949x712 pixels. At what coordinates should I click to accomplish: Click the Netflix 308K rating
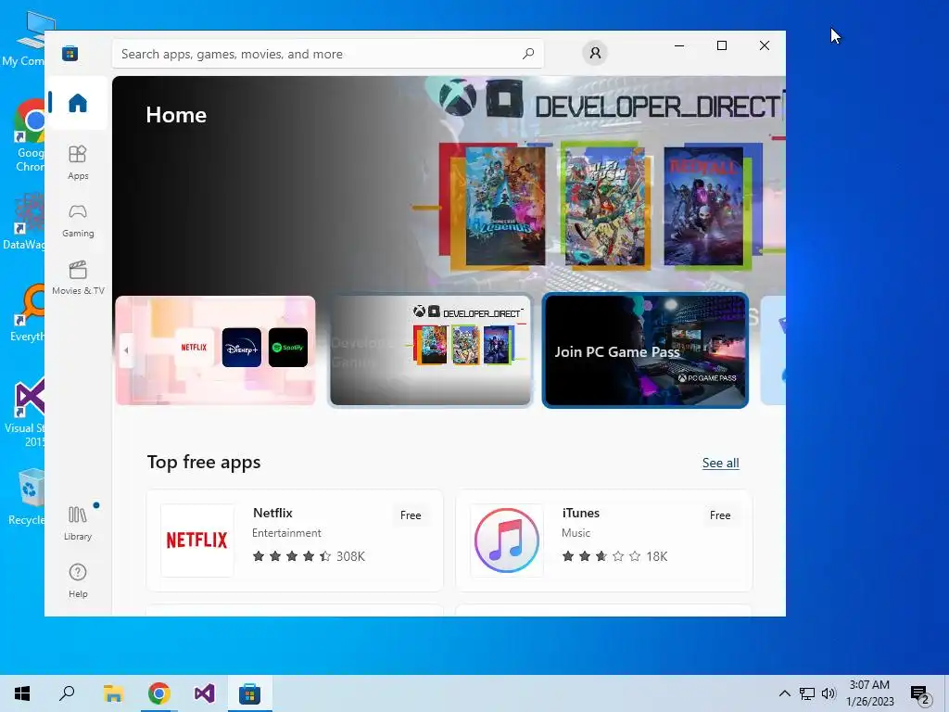tap(309, 556)
